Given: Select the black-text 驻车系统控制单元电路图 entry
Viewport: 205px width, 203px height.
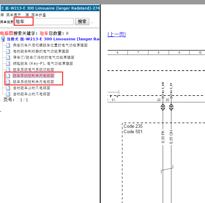Looking at the screenshot, I should click(33, 82).
